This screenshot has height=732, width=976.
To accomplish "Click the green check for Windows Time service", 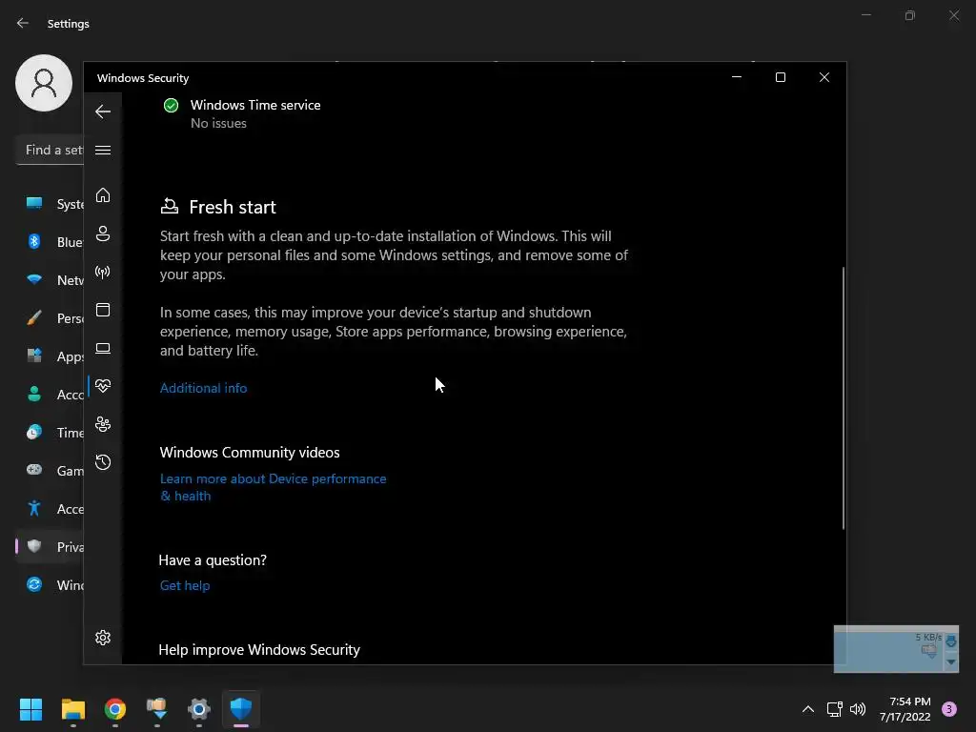I will [171, 105].
